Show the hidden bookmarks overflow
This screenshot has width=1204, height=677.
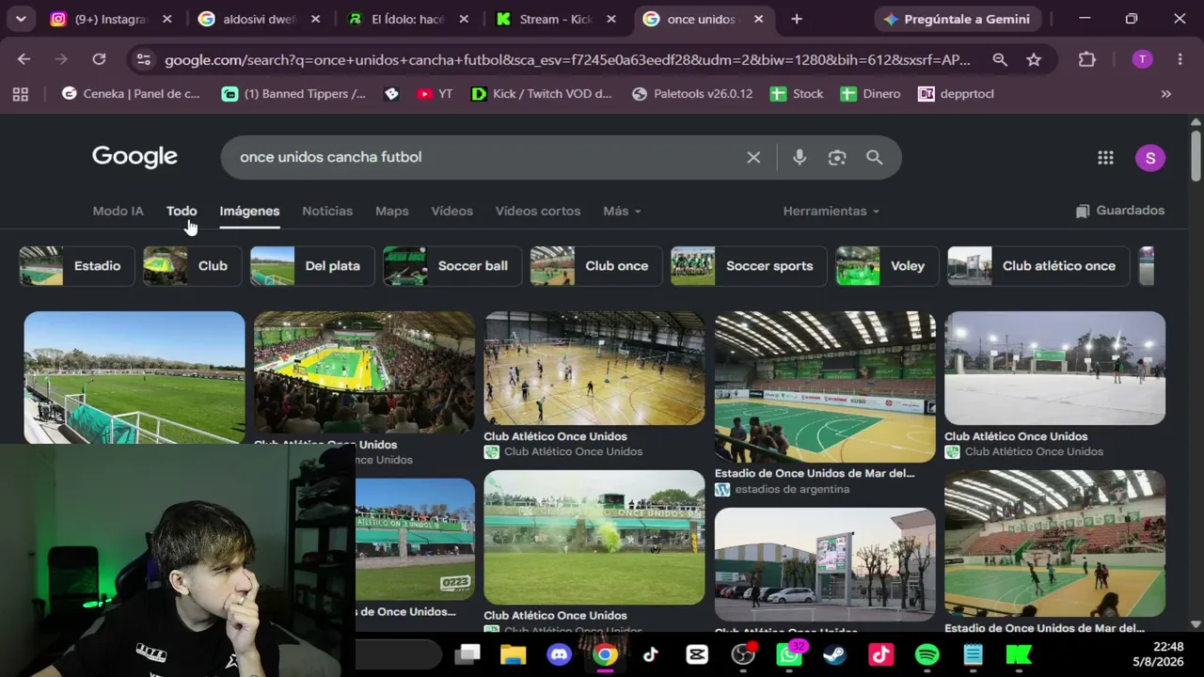click(1166, 94)
